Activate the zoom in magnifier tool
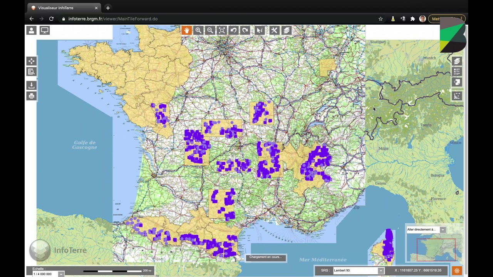Viewport: 493px width, 277px height. [x=198, y=30]
